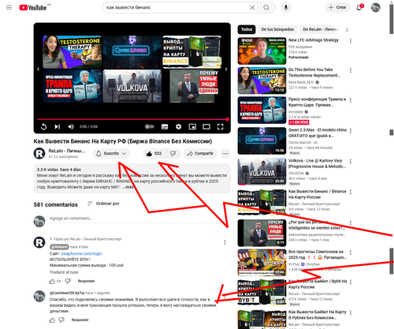Reply to LionHeart20 comment
This screenshot has width=394, height=329.
tap(80, 320)
